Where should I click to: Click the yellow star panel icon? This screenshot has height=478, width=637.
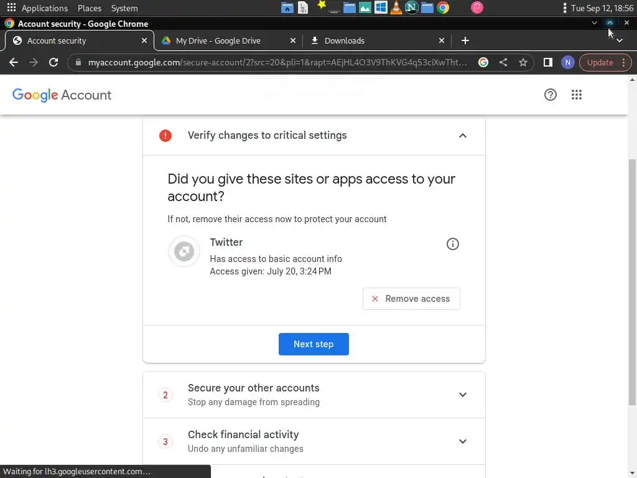coord(322,5)
